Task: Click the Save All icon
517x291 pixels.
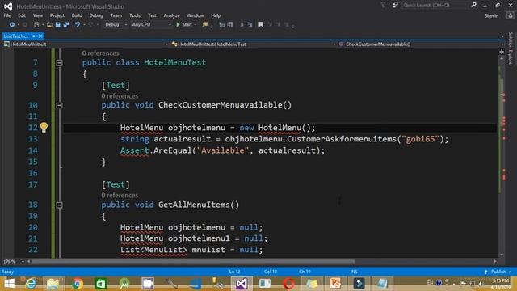Action: 66,25
